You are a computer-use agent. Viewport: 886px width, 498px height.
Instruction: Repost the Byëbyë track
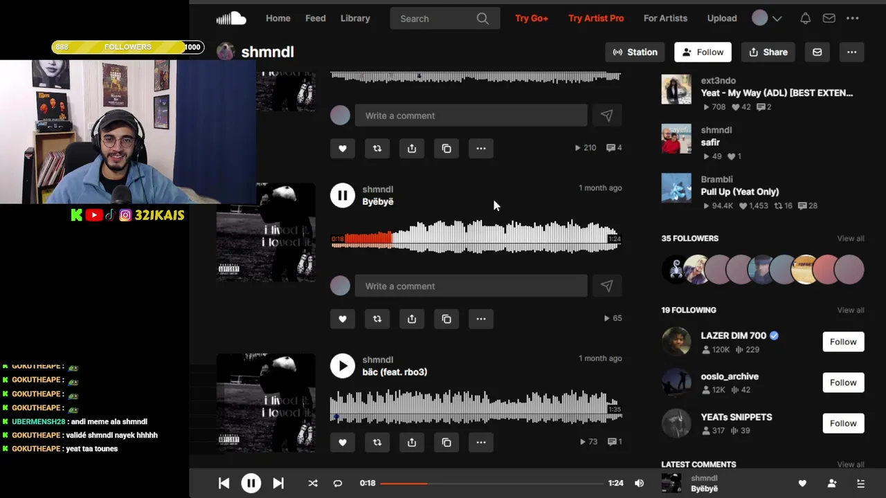tap(377, 319)
